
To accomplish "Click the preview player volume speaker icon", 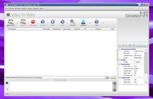I will pos(134,45).
